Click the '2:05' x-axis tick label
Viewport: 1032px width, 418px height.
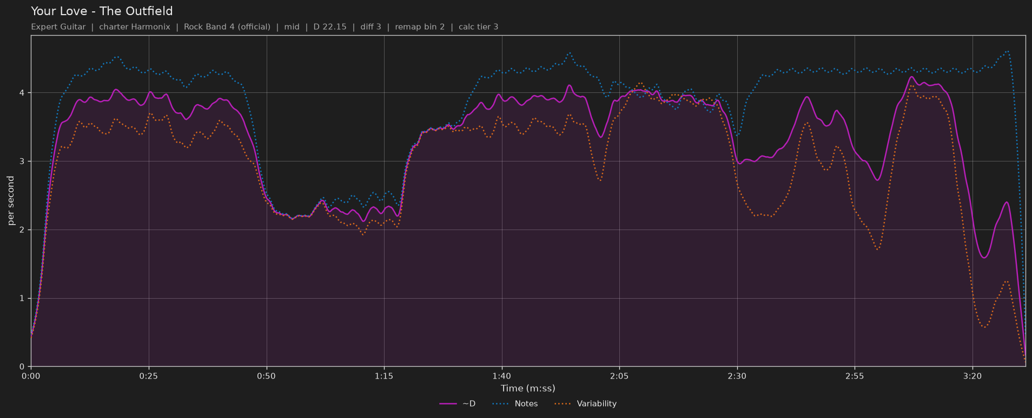point(619,376)
